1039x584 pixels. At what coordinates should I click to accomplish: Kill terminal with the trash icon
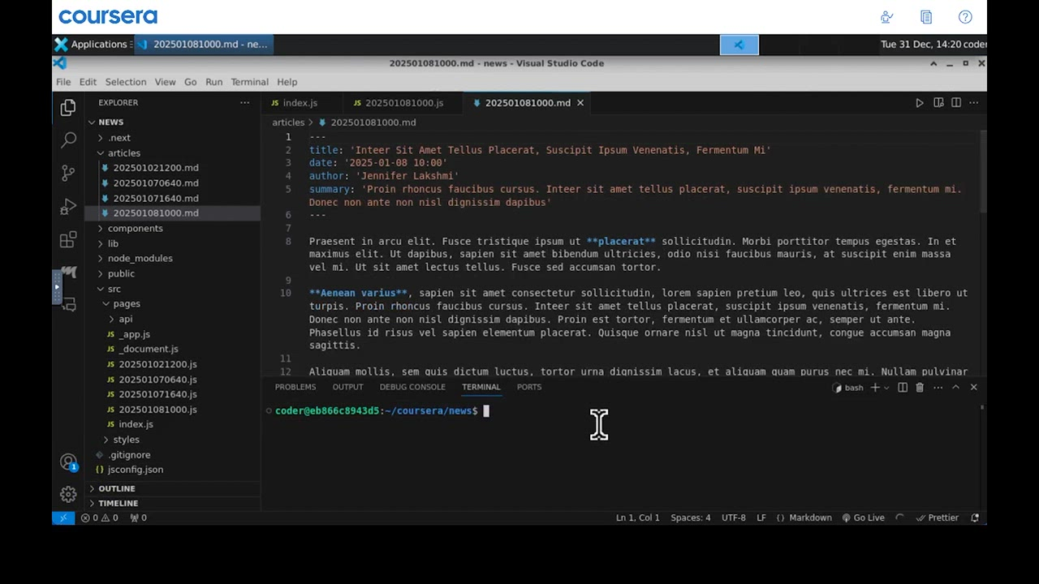(920, 388)
